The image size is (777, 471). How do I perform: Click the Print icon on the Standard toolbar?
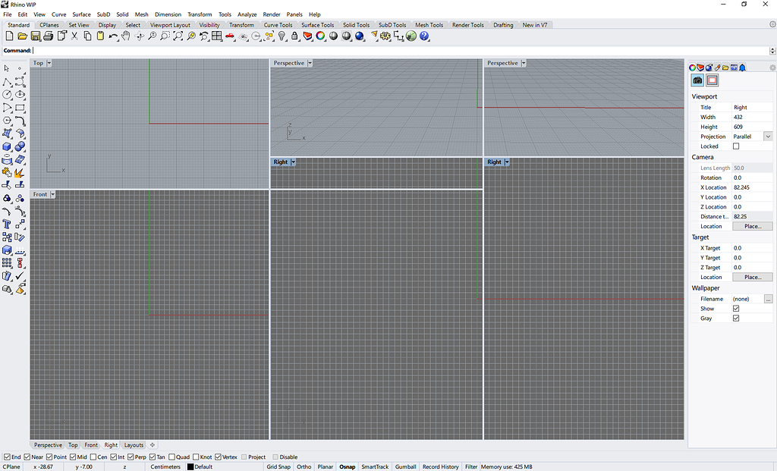click(48, 36)
